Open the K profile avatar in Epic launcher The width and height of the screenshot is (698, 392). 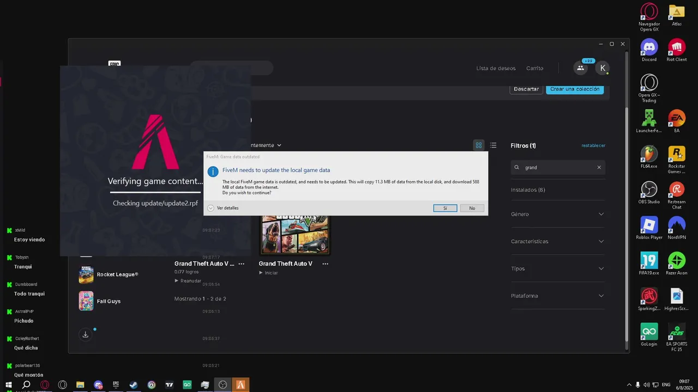(x=602, y=68)
